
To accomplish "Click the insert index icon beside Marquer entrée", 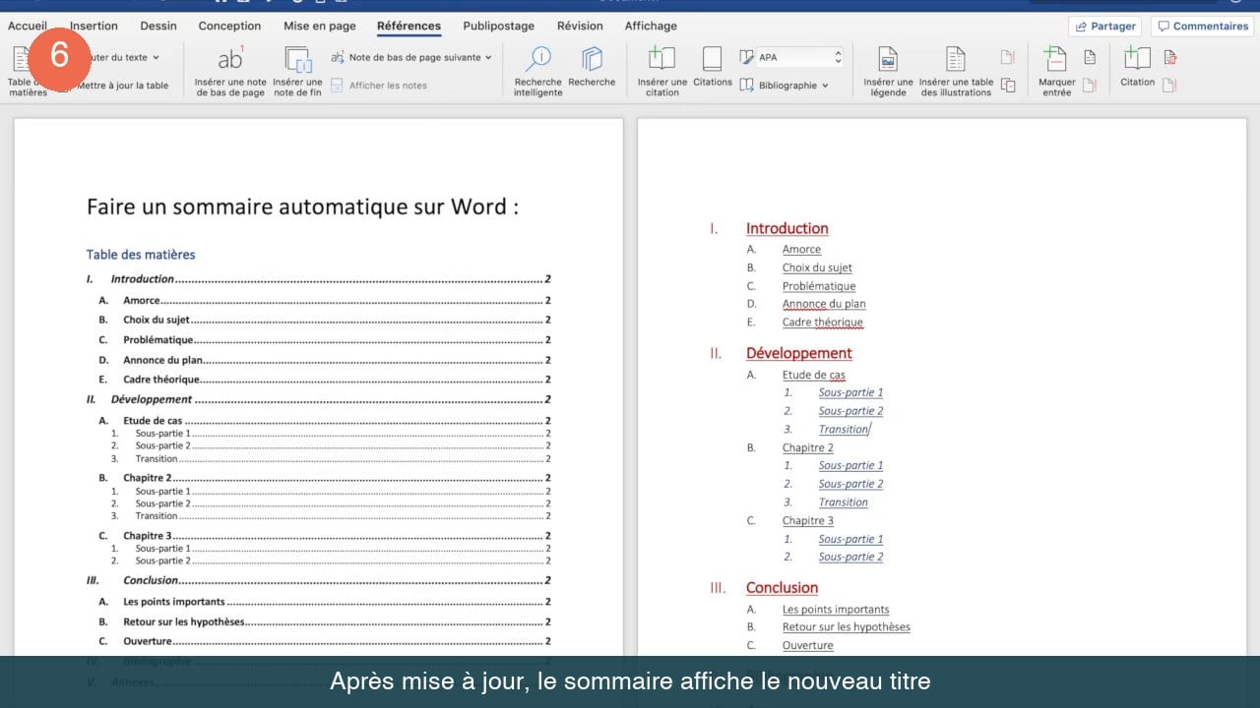I will (1090, 58).
